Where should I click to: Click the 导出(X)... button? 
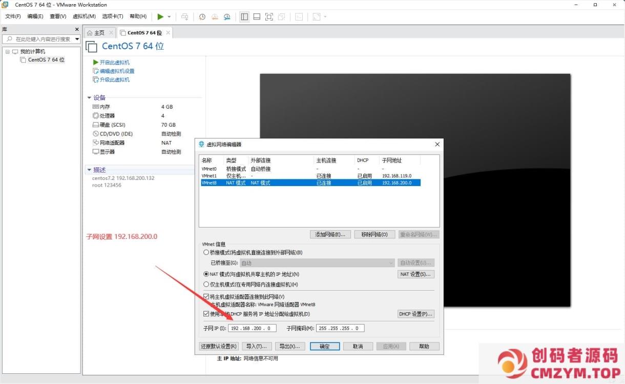[x=290, y=347]
